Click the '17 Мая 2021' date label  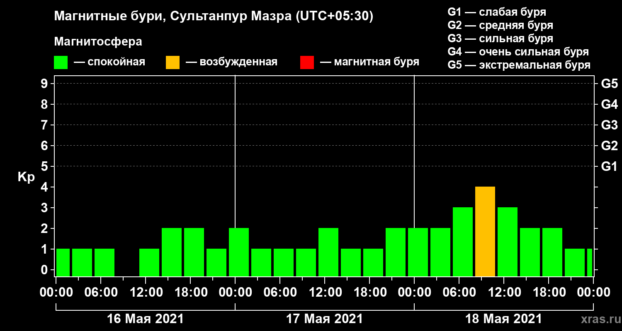325,319
